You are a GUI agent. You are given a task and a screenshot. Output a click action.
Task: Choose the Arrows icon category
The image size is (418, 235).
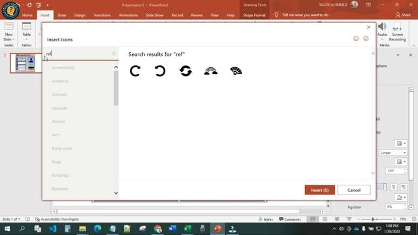59,121
